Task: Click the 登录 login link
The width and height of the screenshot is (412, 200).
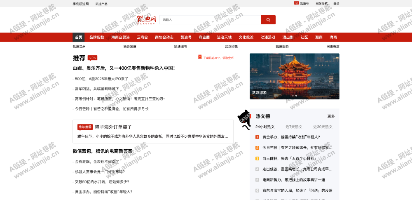Action: point(336,4)
